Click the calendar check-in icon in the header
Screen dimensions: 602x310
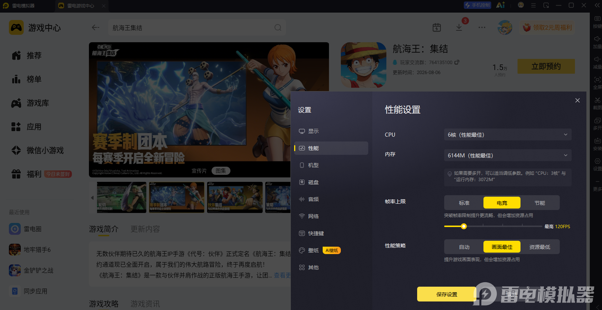(x=437, y=27)
